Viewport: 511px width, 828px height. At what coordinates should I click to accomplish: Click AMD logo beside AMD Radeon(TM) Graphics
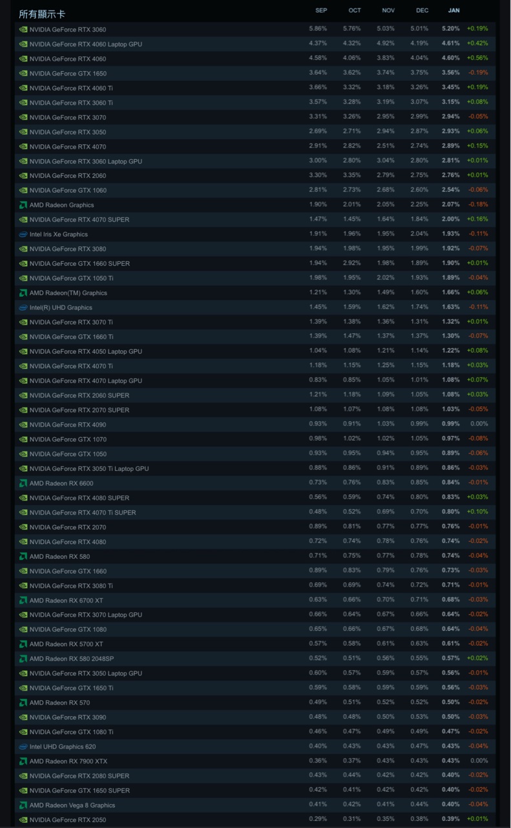tap(23, 293)
